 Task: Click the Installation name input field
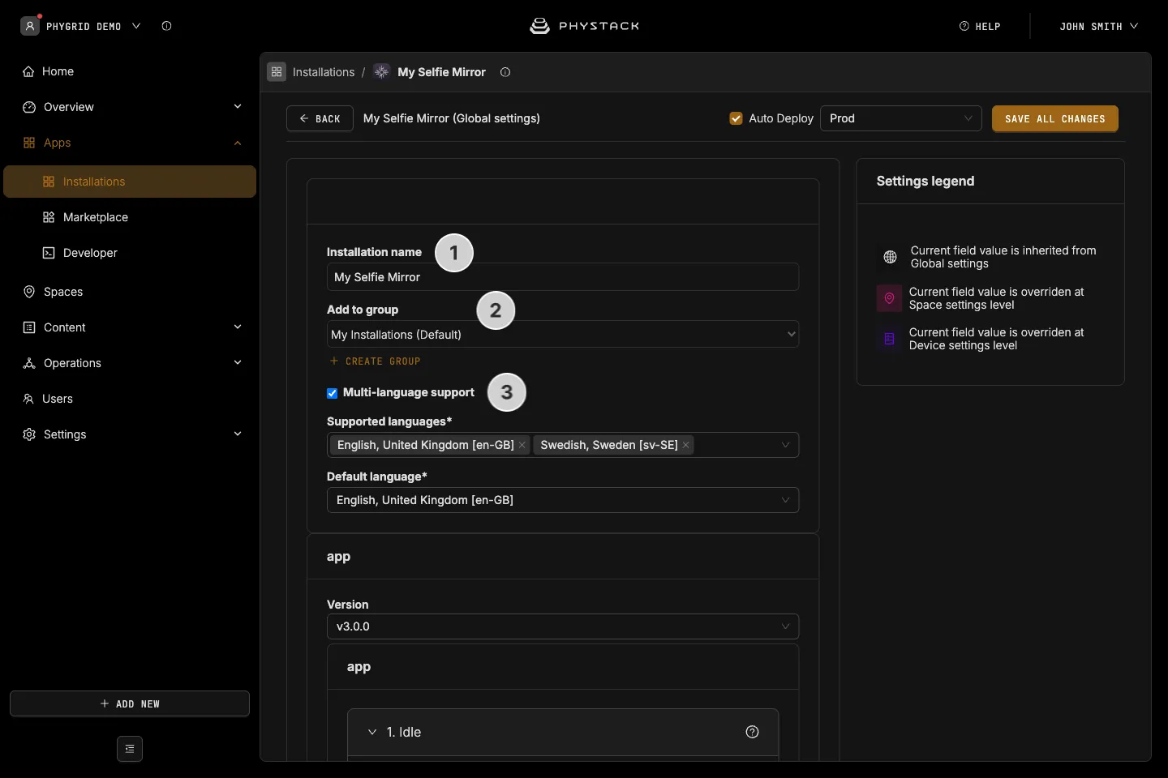pyautogui.click(x=563, y=277)
